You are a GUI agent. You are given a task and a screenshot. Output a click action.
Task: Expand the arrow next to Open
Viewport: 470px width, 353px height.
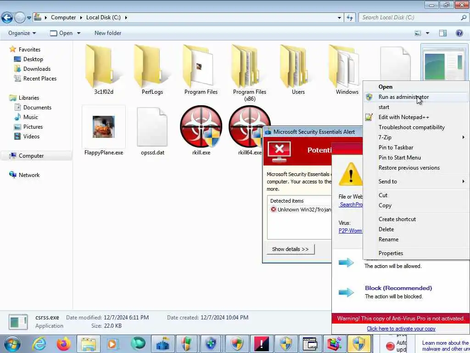pos(79,33)
